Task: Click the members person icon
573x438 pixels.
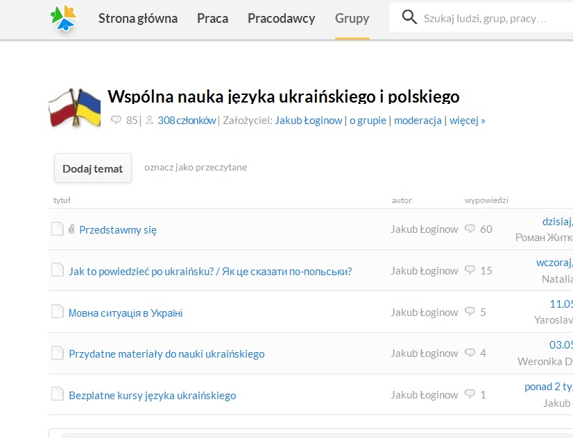Action: click(x=149, y=120)
